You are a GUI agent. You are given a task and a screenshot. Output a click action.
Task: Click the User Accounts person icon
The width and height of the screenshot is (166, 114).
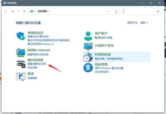pos(88,35)
